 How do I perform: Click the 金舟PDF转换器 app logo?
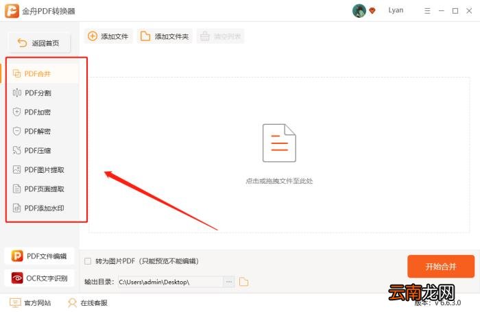tap(12, 11)
